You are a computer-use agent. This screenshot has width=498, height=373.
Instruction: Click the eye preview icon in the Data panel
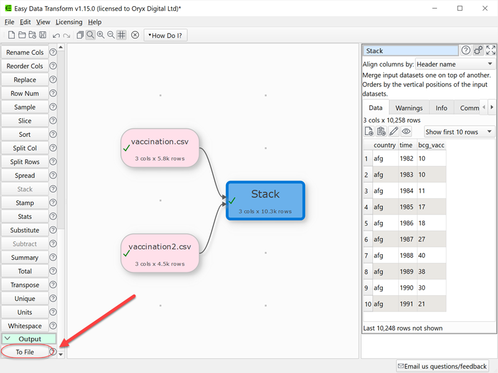coord(406,131)
